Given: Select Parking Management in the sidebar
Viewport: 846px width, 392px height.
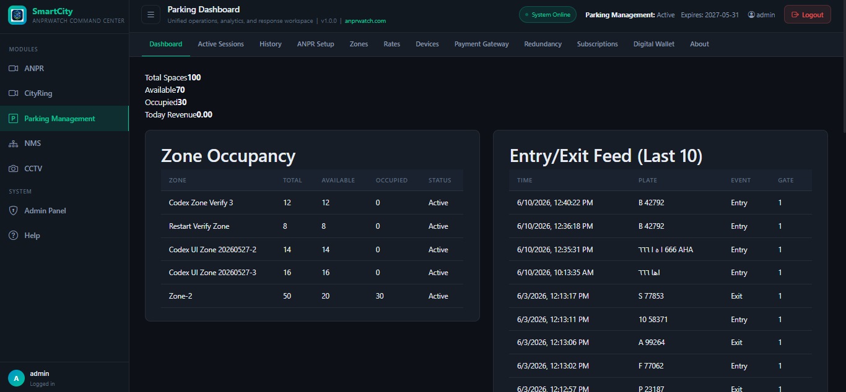Looking at the screenshot, I should click(x=64, y=119).
